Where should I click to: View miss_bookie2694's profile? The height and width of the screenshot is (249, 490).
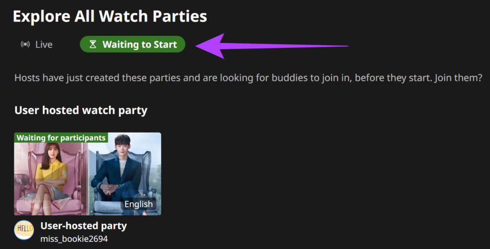tap(74, 238)
